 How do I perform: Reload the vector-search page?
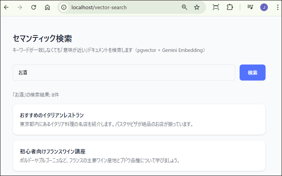34,7
